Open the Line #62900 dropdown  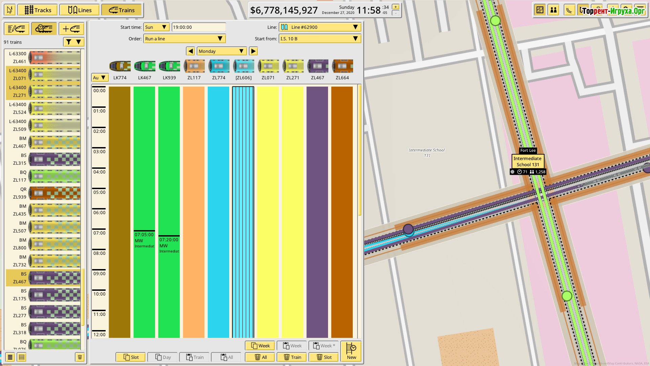coord(320,27)
